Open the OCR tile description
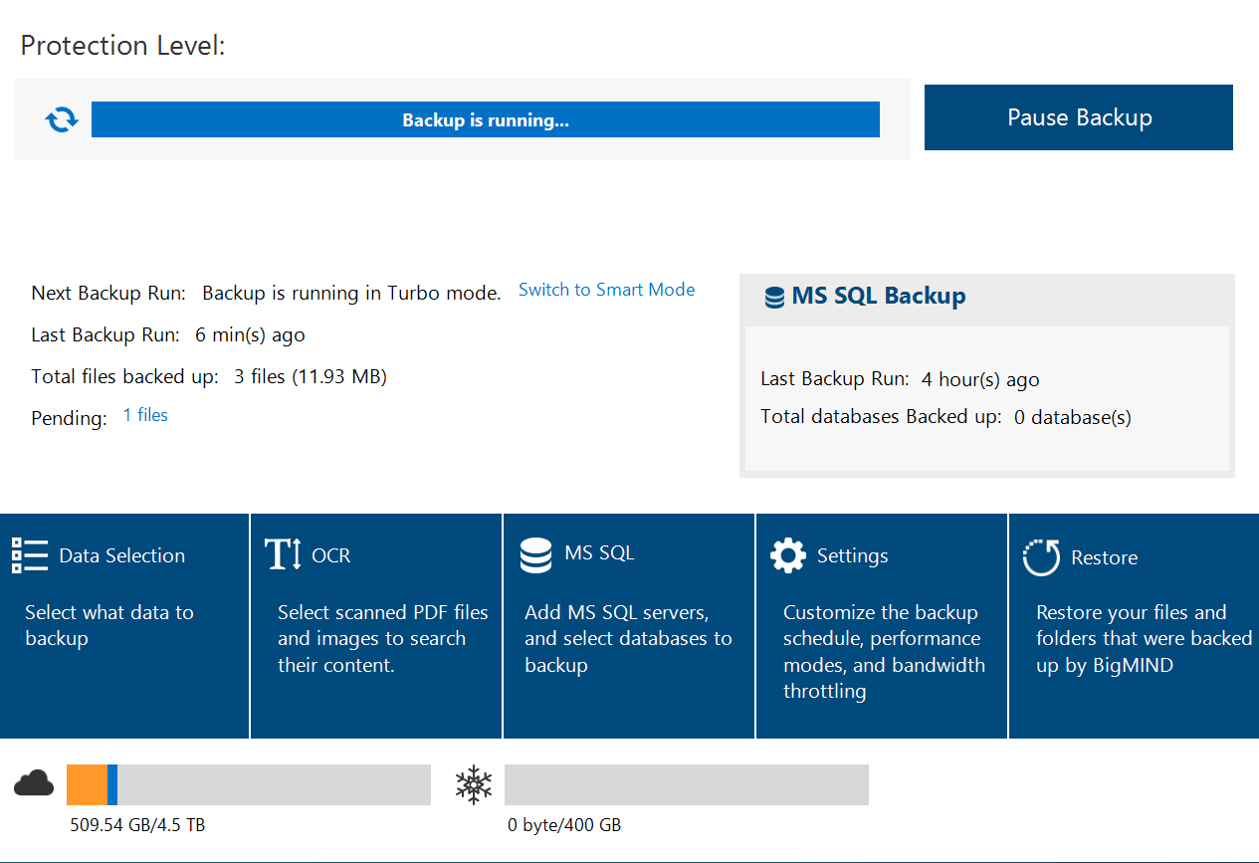This screenshot has height=863, width=1259. [383, 638]
